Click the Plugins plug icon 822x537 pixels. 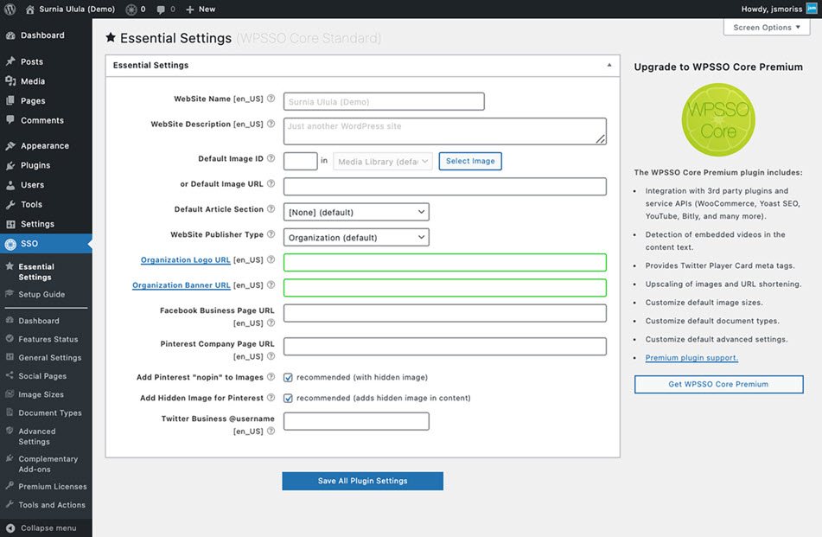click(x=10, y=165)
